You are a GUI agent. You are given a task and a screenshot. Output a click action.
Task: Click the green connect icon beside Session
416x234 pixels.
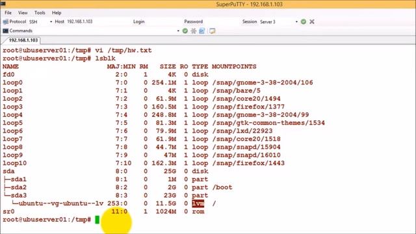(x=304, y=21)
